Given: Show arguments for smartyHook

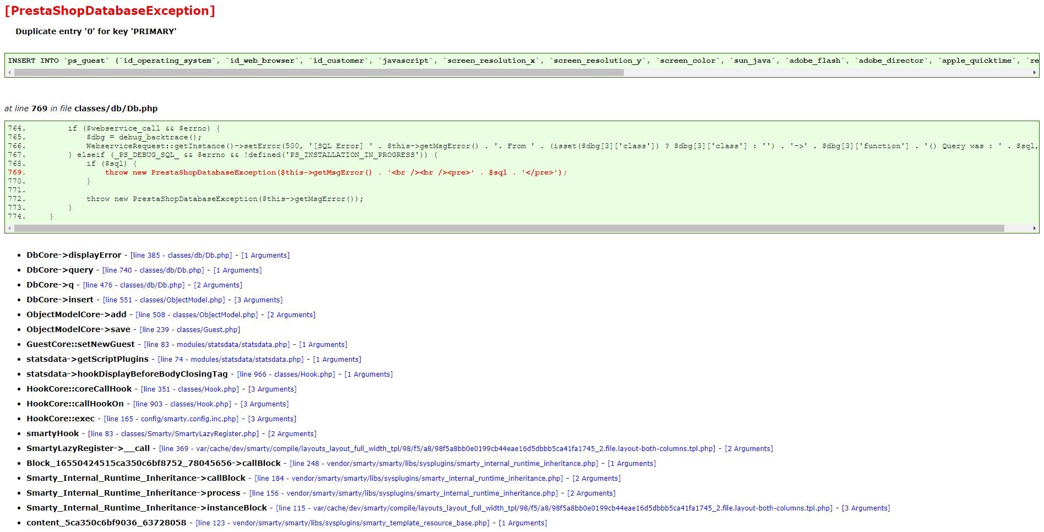Looking at the screenshot, I should tap(292, 434).
